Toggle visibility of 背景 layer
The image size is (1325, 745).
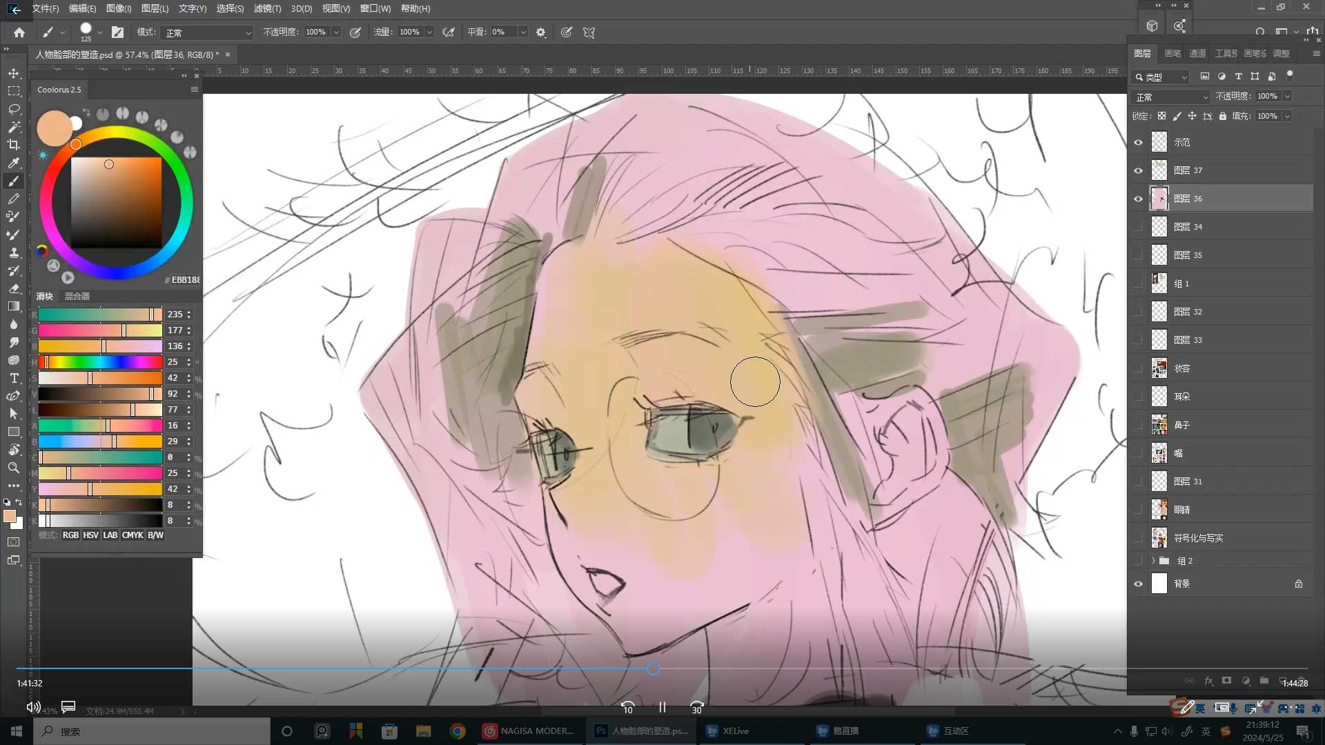[x=1138, y=584]
